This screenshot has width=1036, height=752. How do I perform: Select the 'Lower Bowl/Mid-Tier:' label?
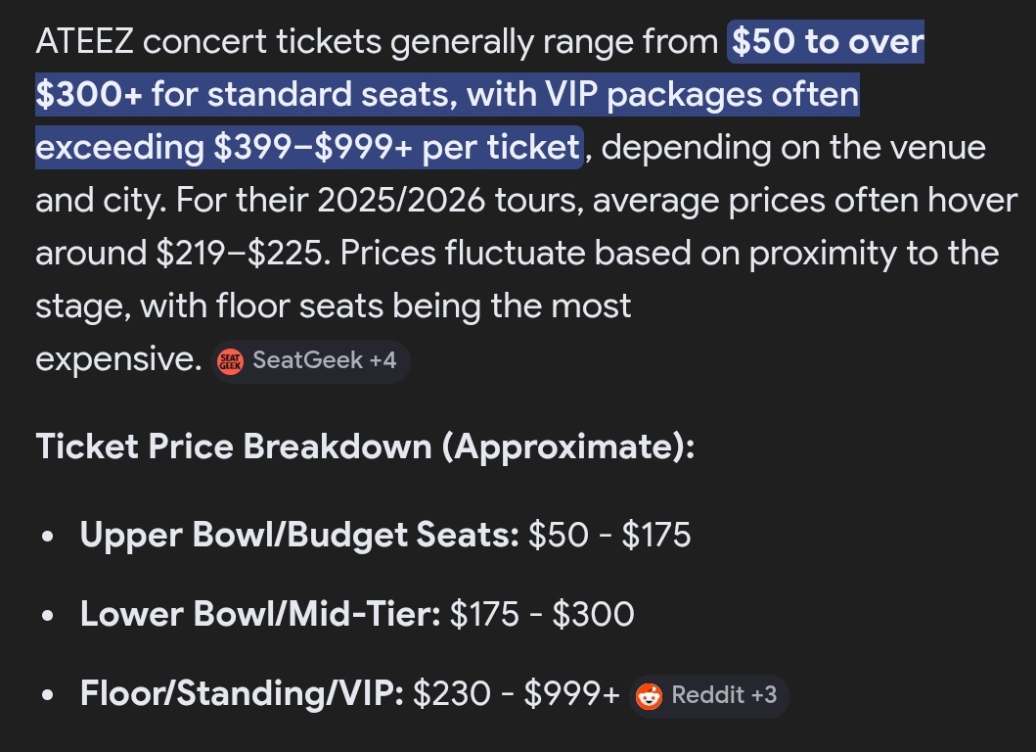coord(260,615)
